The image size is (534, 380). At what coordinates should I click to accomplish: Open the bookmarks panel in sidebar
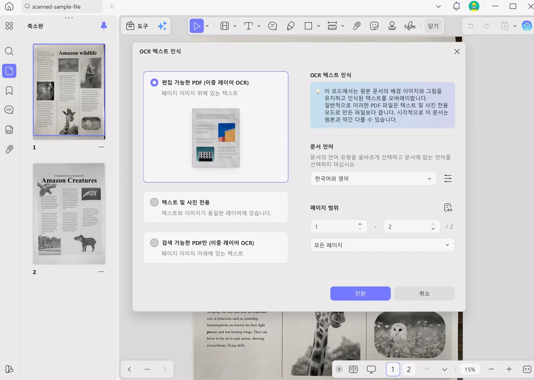click(x=9, y=91)
